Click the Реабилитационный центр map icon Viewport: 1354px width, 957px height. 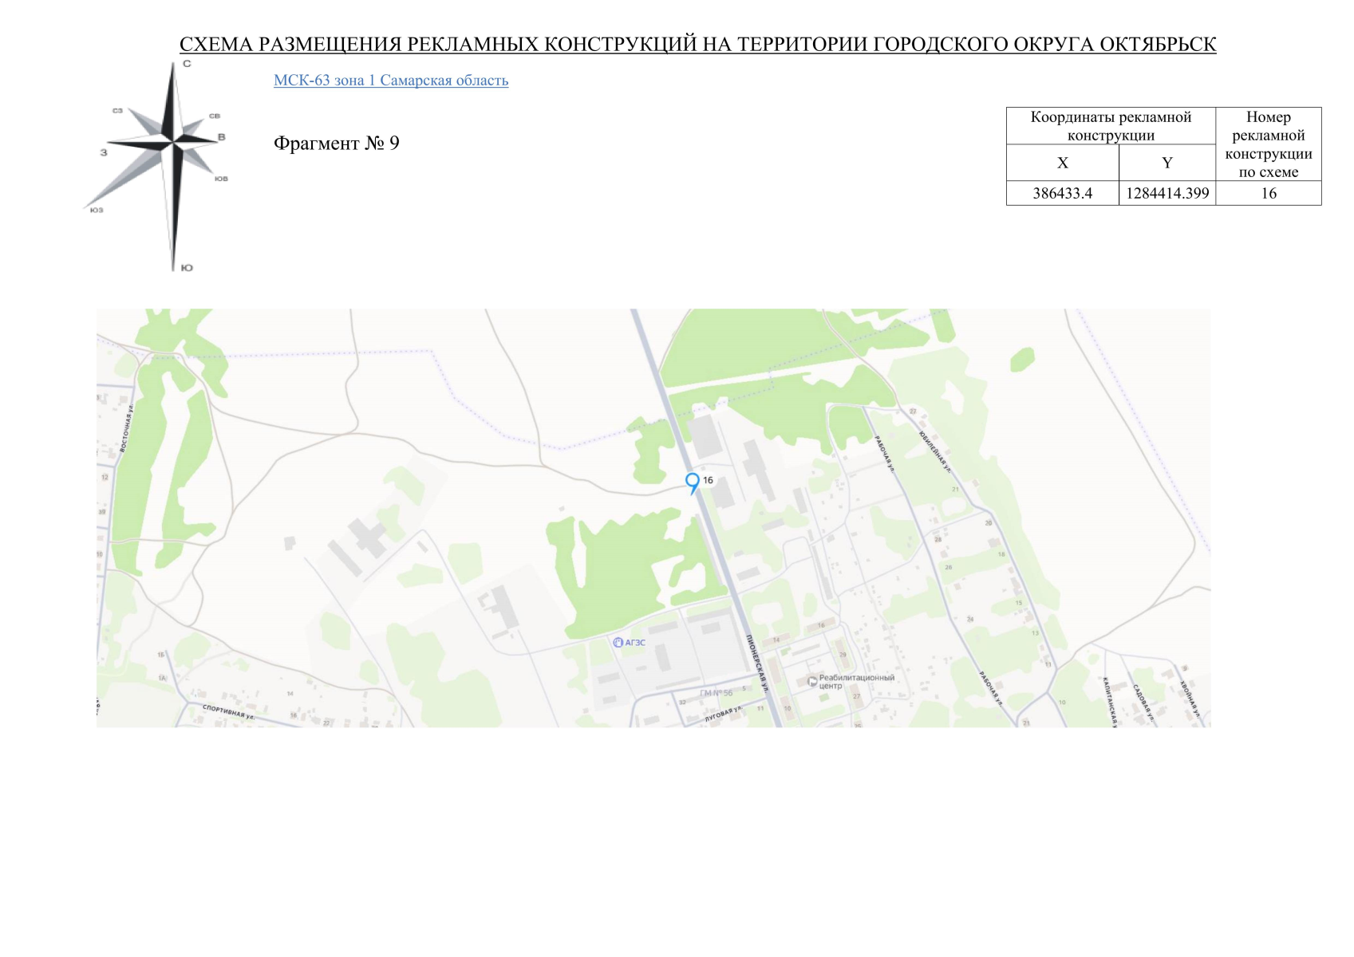click(x=812, y=682)
